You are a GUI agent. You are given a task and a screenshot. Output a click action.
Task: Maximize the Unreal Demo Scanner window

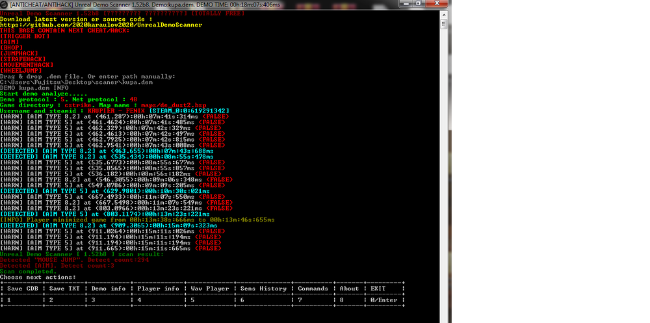coord(418,3)
